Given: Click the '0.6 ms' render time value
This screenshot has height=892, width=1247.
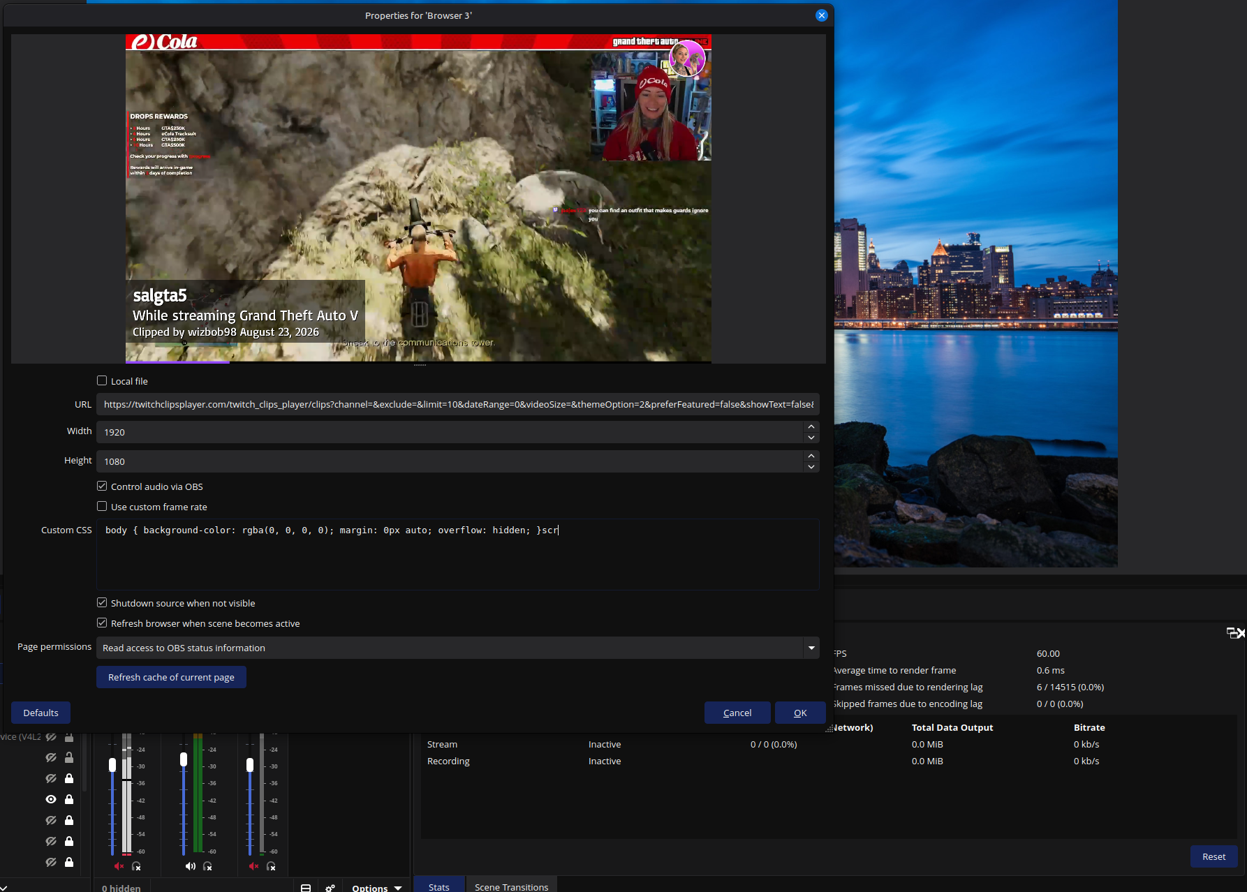Looking at the screenshot, I should pyautogui.click(x=1051, y=670).
